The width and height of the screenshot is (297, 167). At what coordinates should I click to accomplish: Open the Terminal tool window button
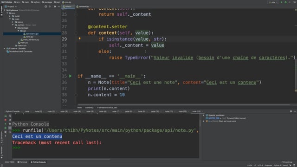click(x=22, y=162)
